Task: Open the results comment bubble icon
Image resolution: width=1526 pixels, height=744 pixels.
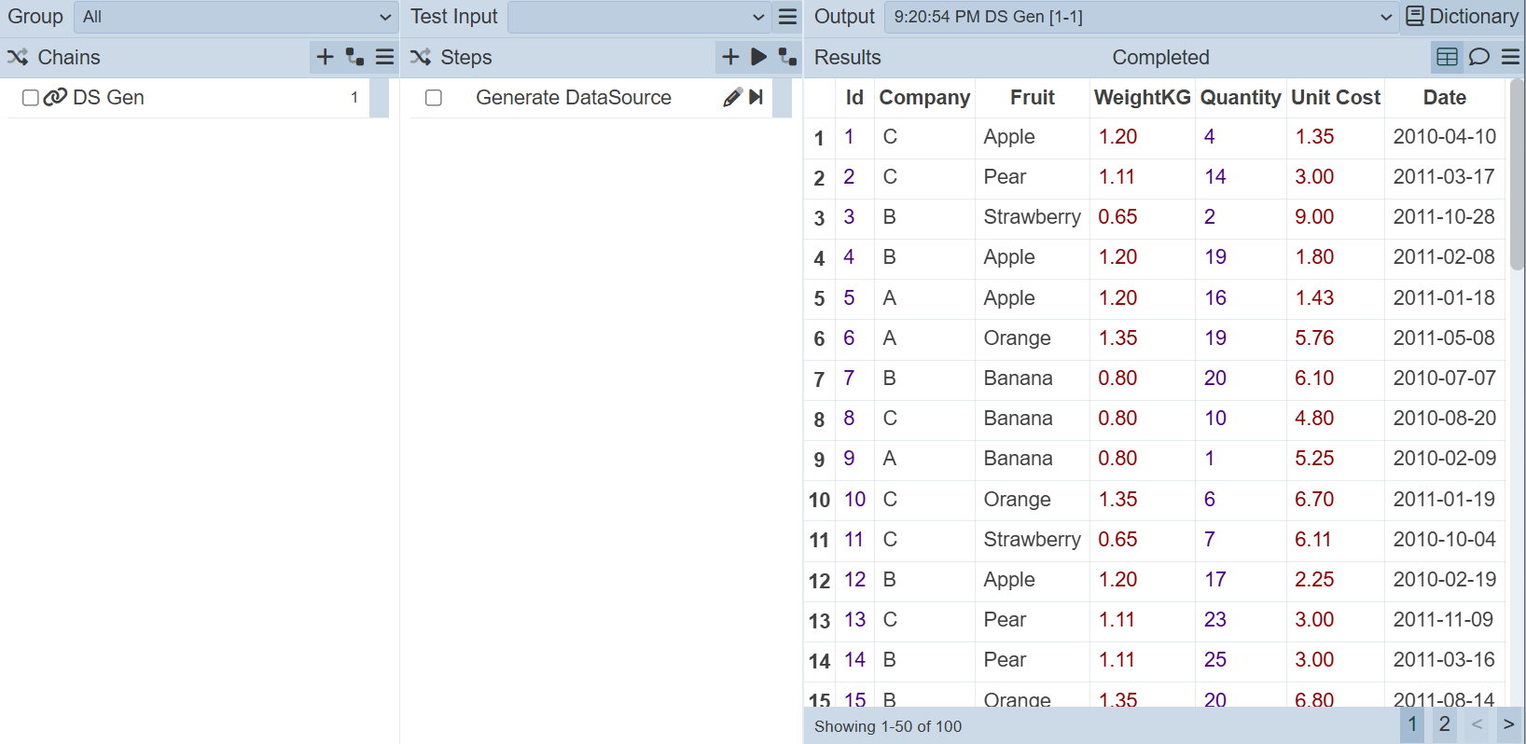Action: point(1478,57)
